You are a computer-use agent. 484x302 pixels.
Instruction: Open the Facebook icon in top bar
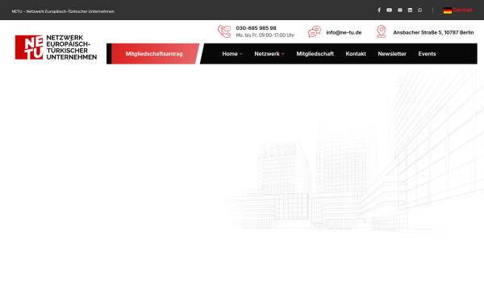[379, 10]
